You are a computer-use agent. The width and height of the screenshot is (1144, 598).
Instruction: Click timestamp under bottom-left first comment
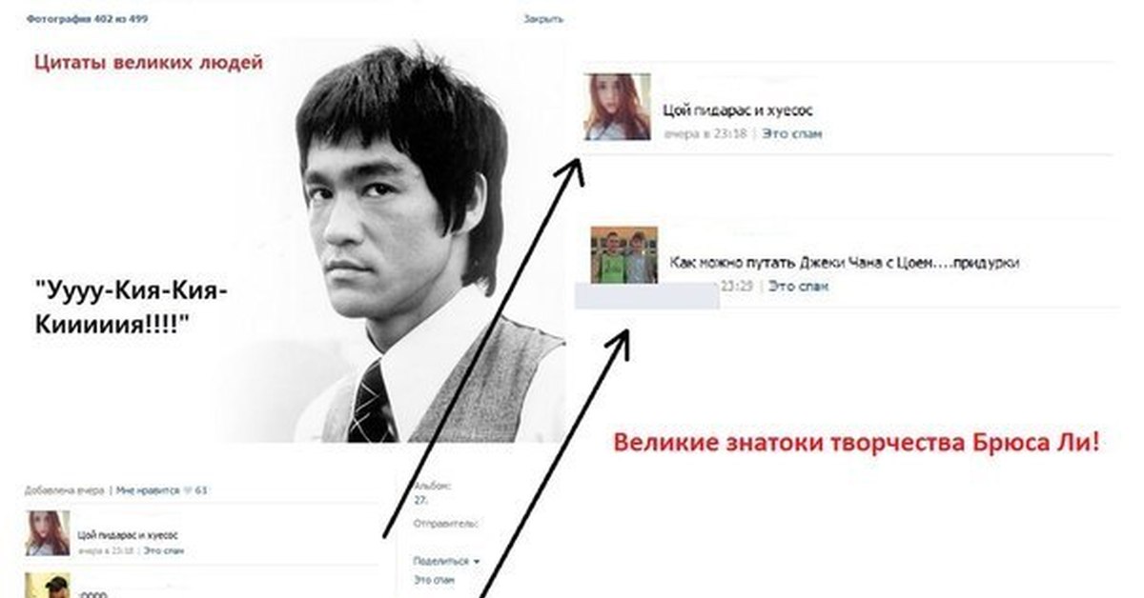(107, 550)
